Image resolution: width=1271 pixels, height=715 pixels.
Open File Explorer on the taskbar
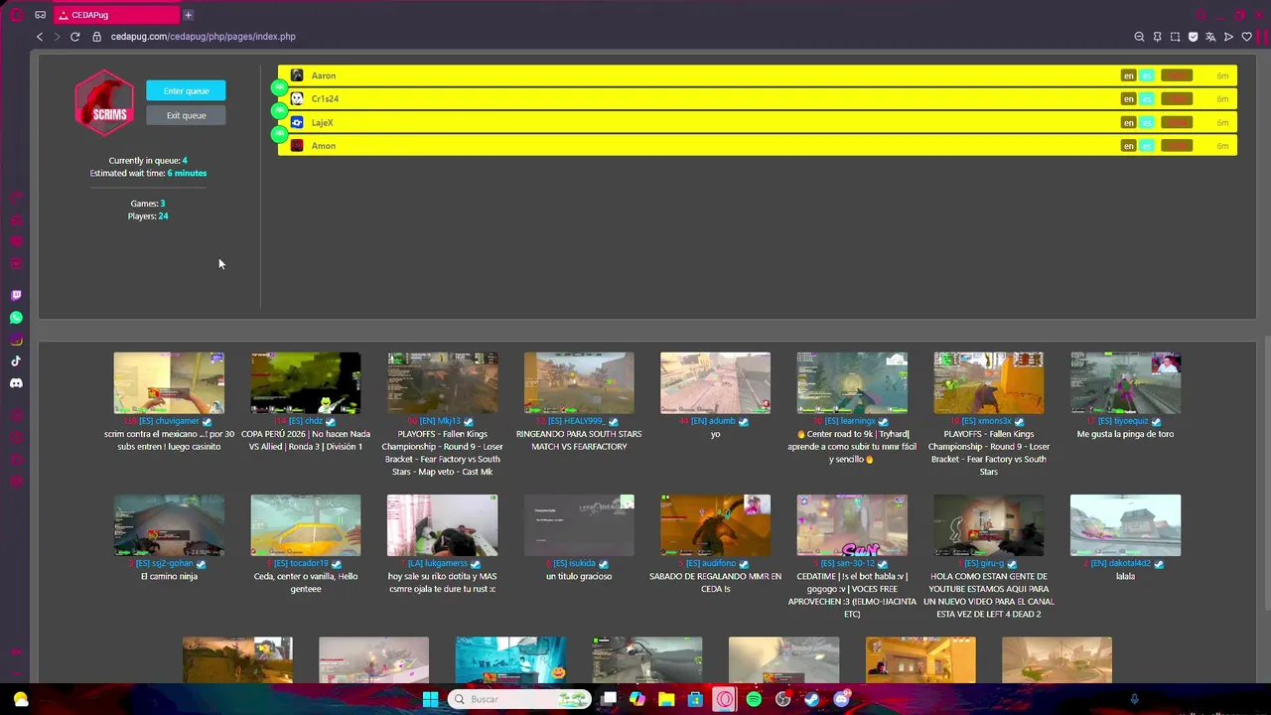666,699
